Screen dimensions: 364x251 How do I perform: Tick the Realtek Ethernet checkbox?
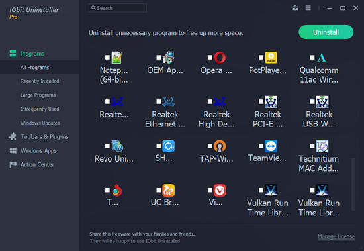(159, 101)
